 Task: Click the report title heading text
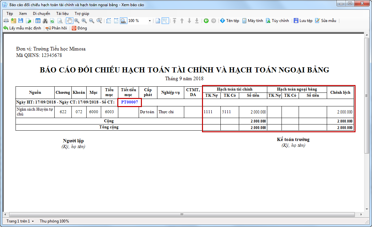coord(184,70)
